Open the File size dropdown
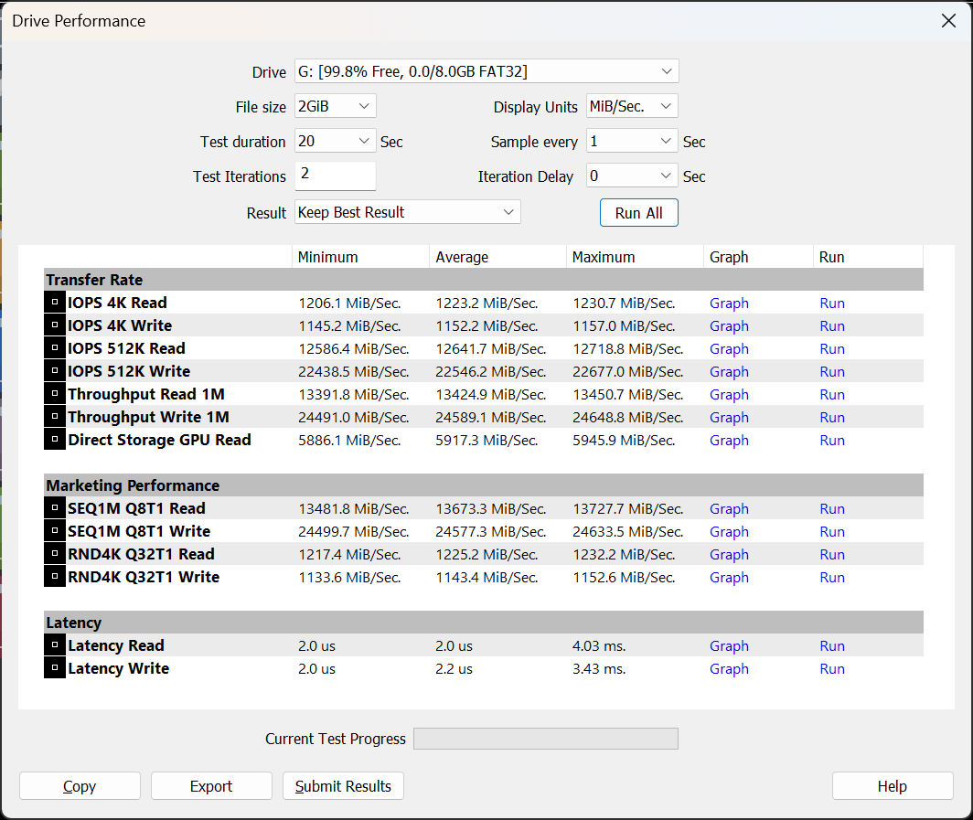Image resolution: width=973 pixels, height=820 pixels. (335, 106)
